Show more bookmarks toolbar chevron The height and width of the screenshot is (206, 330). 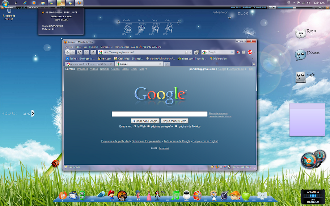[x=253, y=59]
